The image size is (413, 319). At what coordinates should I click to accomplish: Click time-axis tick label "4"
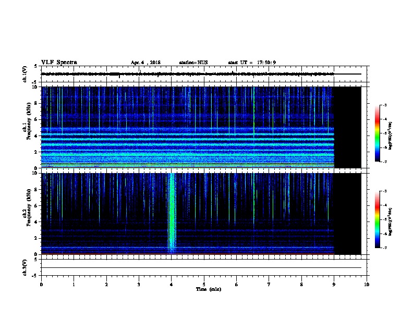pos(172,285)
